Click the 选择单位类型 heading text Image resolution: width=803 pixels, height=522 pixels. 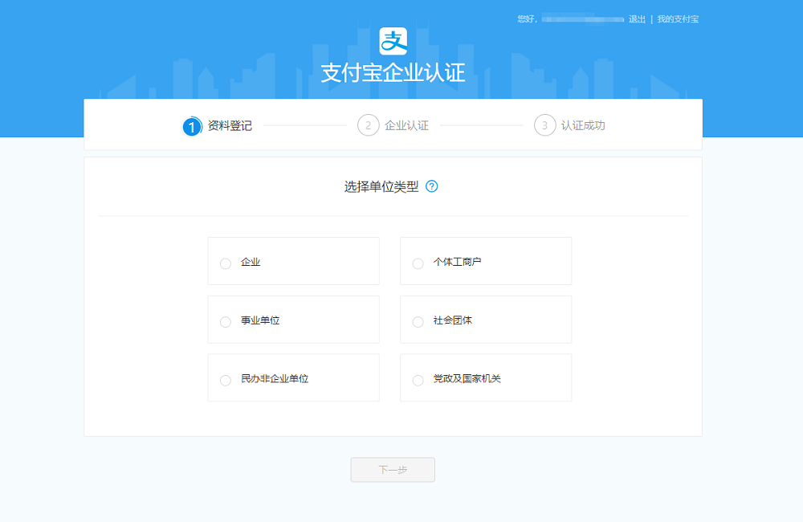coord(381,186)
